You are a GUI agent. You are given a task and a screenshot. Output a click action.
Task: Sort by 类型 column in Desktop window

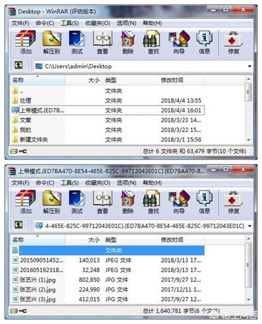(x=130, y=80)
